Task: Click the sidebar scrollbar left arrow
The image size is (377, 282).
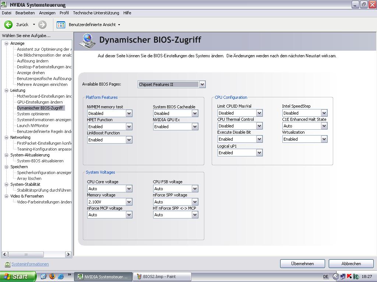Action: tap(5, 254)
